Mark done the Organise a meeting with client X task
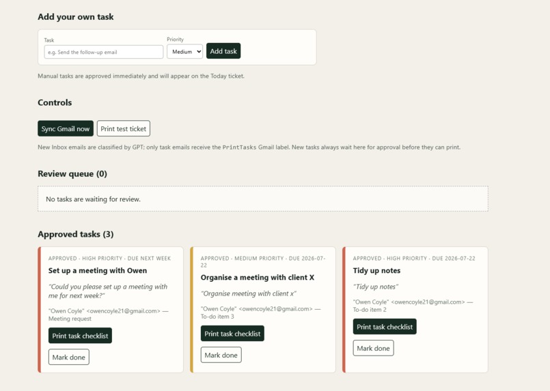 point(221,355)
